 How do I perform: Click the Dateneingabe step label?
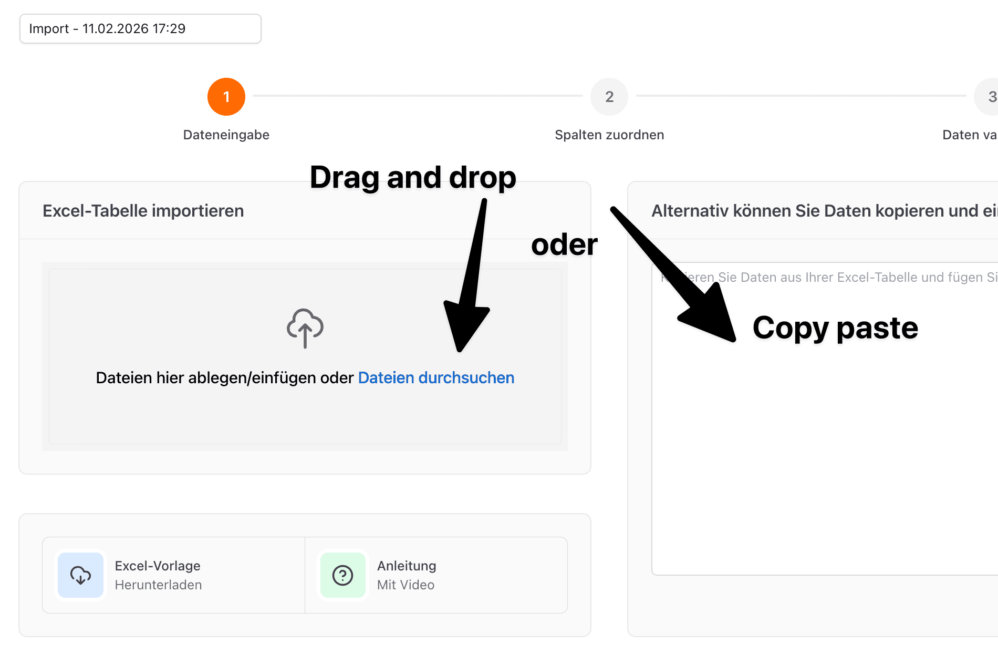tap(226, 135)
